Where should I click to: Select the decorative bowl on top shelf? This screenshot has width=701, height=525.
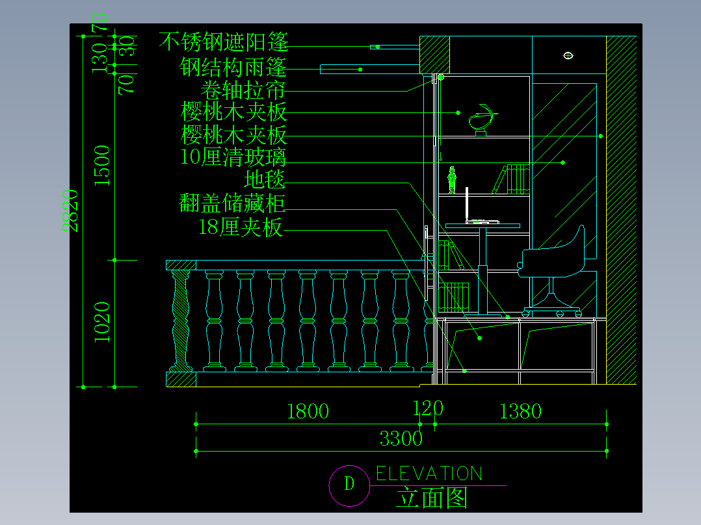pyautogui.click(x=483, y=120)
